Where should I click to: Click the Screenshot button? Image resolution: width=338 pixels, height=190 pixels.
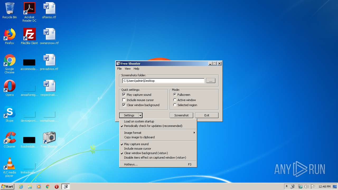click(181, 115)
